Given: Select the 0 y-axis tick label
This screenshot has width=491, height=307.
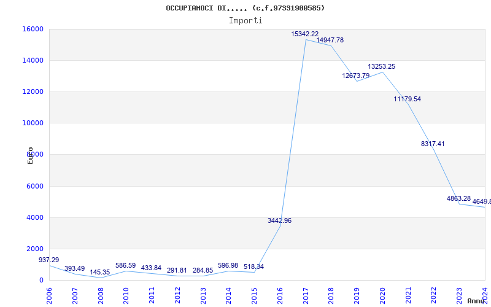Looking at the screenshot, I should click(41, 280).
